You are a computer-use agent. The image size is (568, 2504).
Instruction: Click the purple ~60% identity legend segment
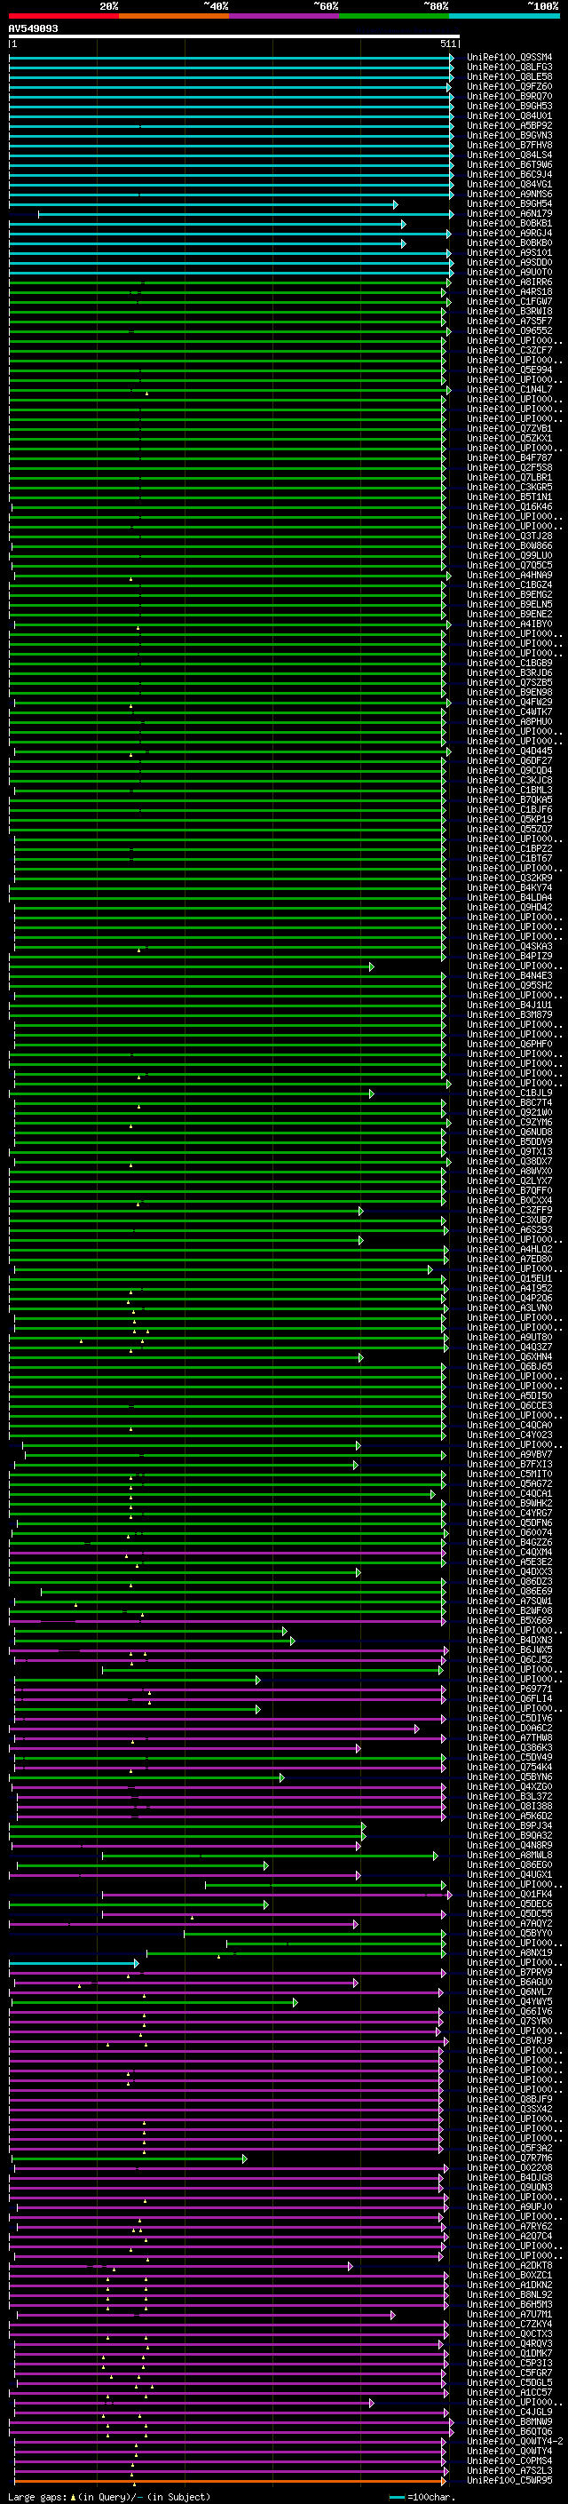tap(283, 16)
